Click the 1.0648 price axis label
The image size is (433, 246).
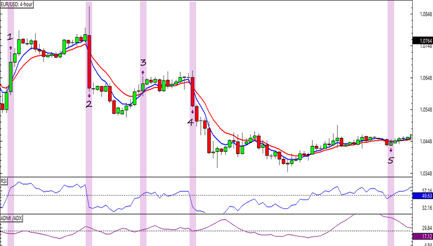(x=426, y=78)
